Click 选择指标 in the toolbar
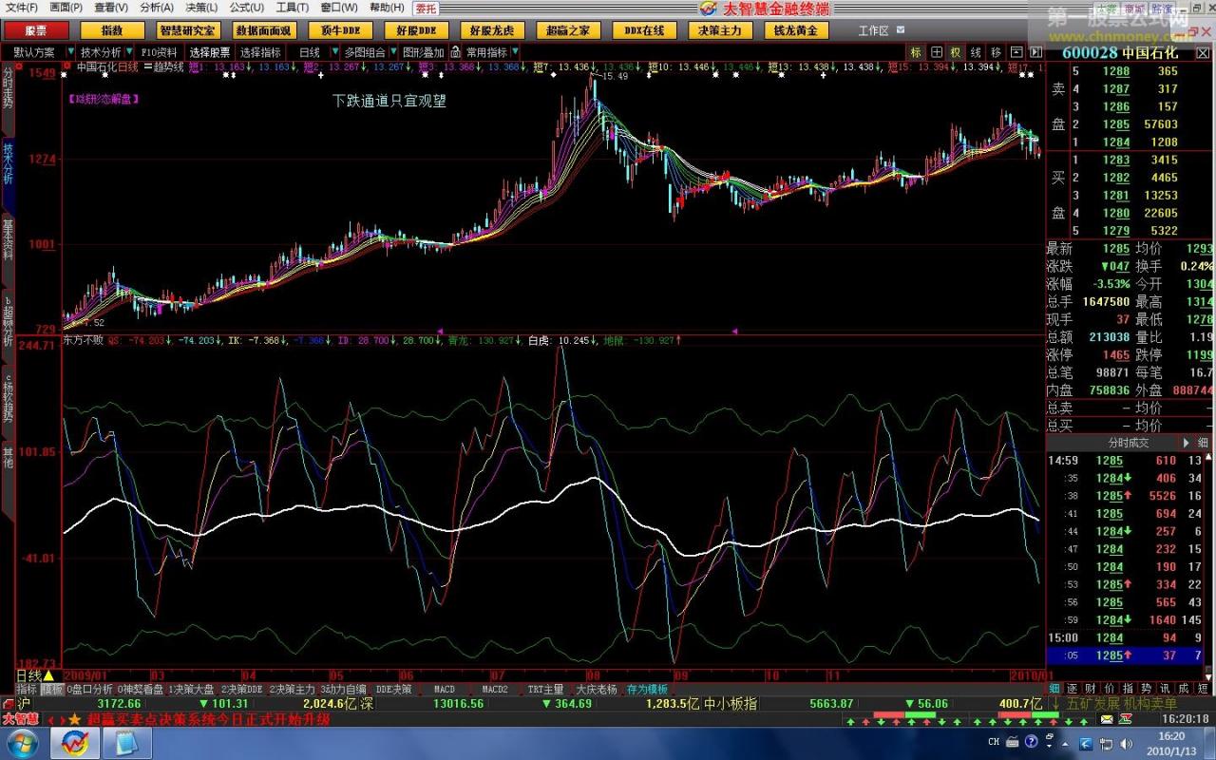Image resolution: width=1216 pixels, height=760 pixels. (x=260, y=52)
